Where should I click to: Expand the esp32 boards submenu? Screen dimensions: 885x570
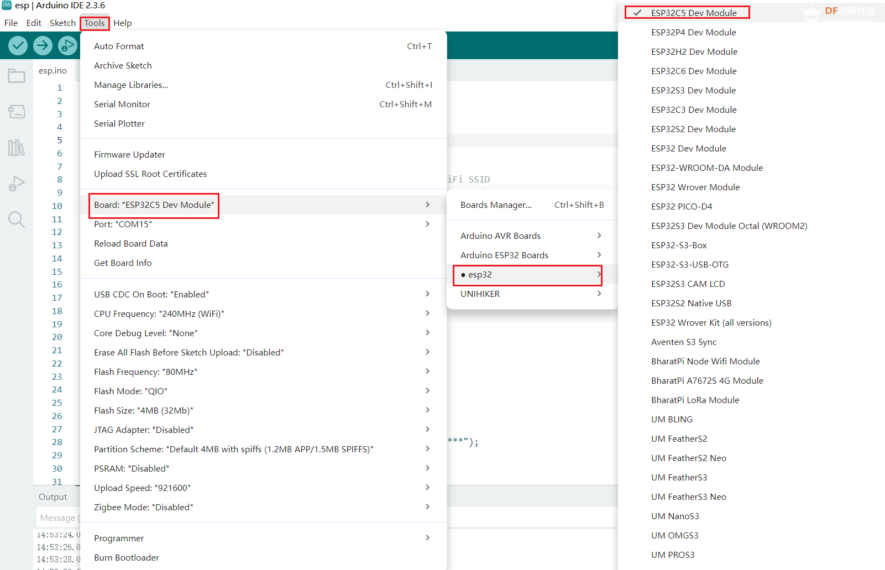[x=532, y=275]
